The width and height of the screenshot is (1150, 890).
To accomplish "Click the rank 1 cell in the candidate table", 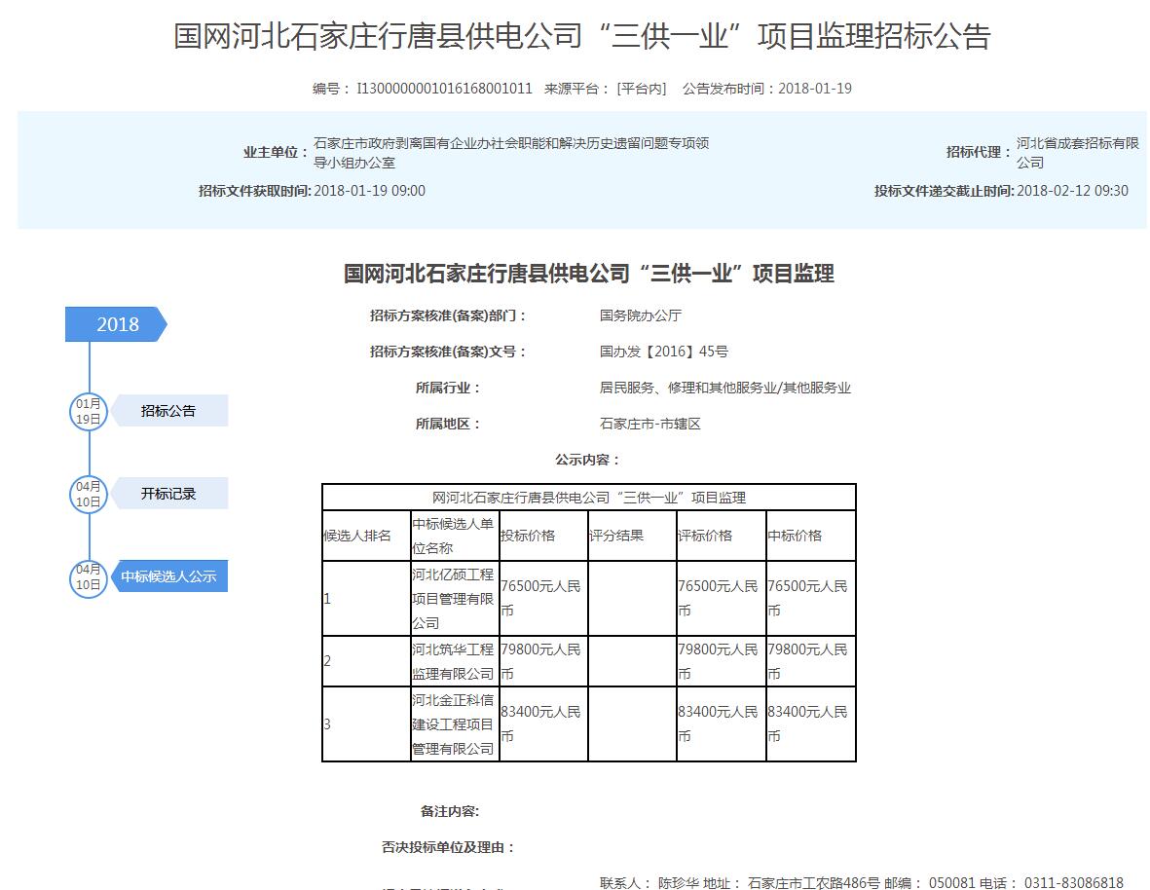I will click(367, 599).
